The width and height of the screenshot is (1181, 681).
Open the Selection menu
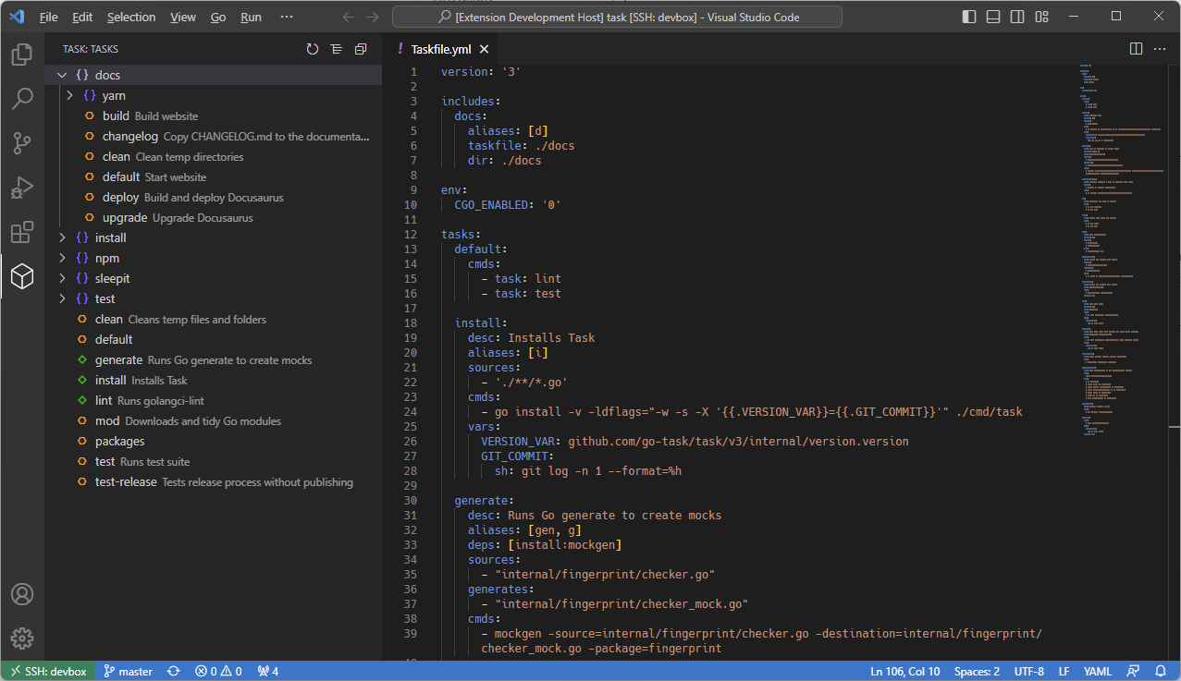point(131,17)
